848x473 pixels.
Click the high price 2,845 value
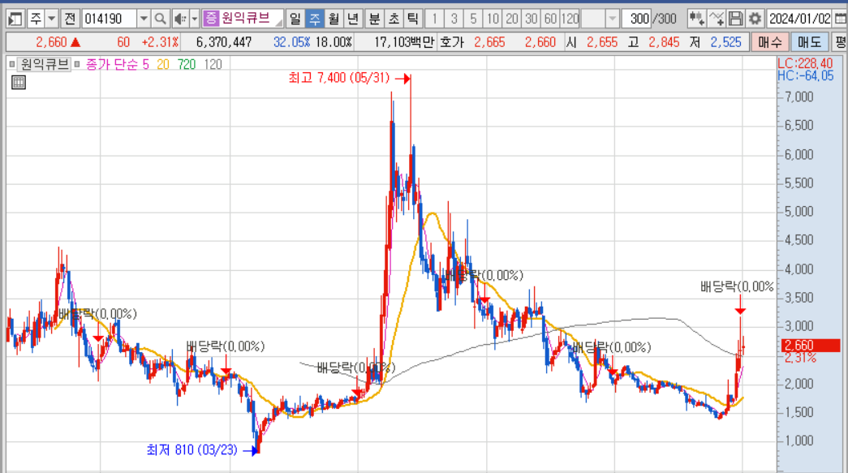coord(664,42)
